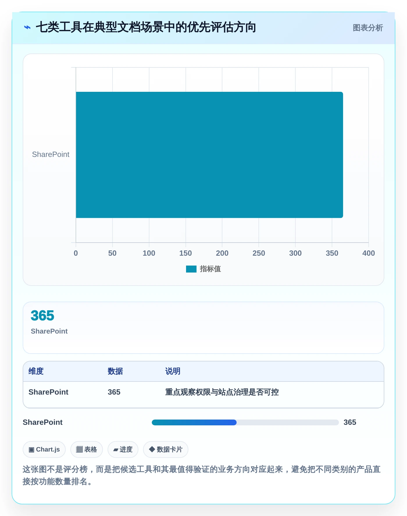This screenshot has width=407, height=516.
Task: Click the SharePoint cell in table row
Action: (48, 392)
